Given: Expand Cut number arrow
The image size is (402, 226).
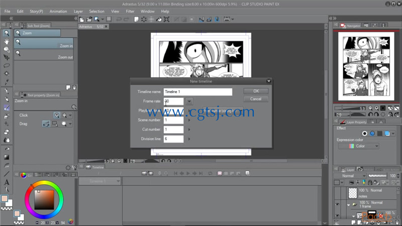Looking at the screenshot, I should (x=189, y=130).
